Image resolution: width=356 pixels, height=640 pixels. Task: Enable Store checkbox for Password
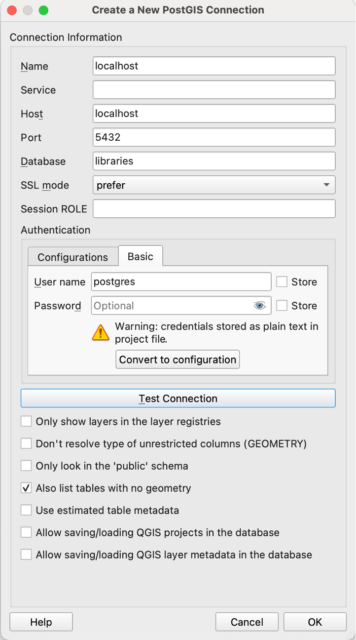(x=282, y=306)
